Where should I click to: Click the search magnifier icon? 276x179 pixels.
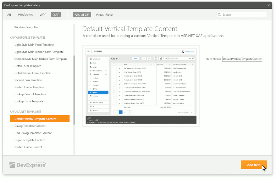click(x=219, y=14)
